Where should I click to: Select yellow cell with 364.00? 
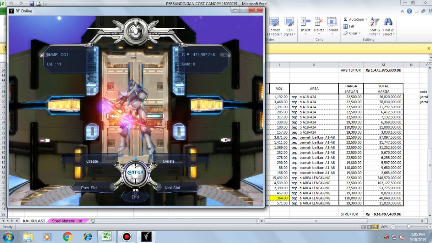(279, 198)
